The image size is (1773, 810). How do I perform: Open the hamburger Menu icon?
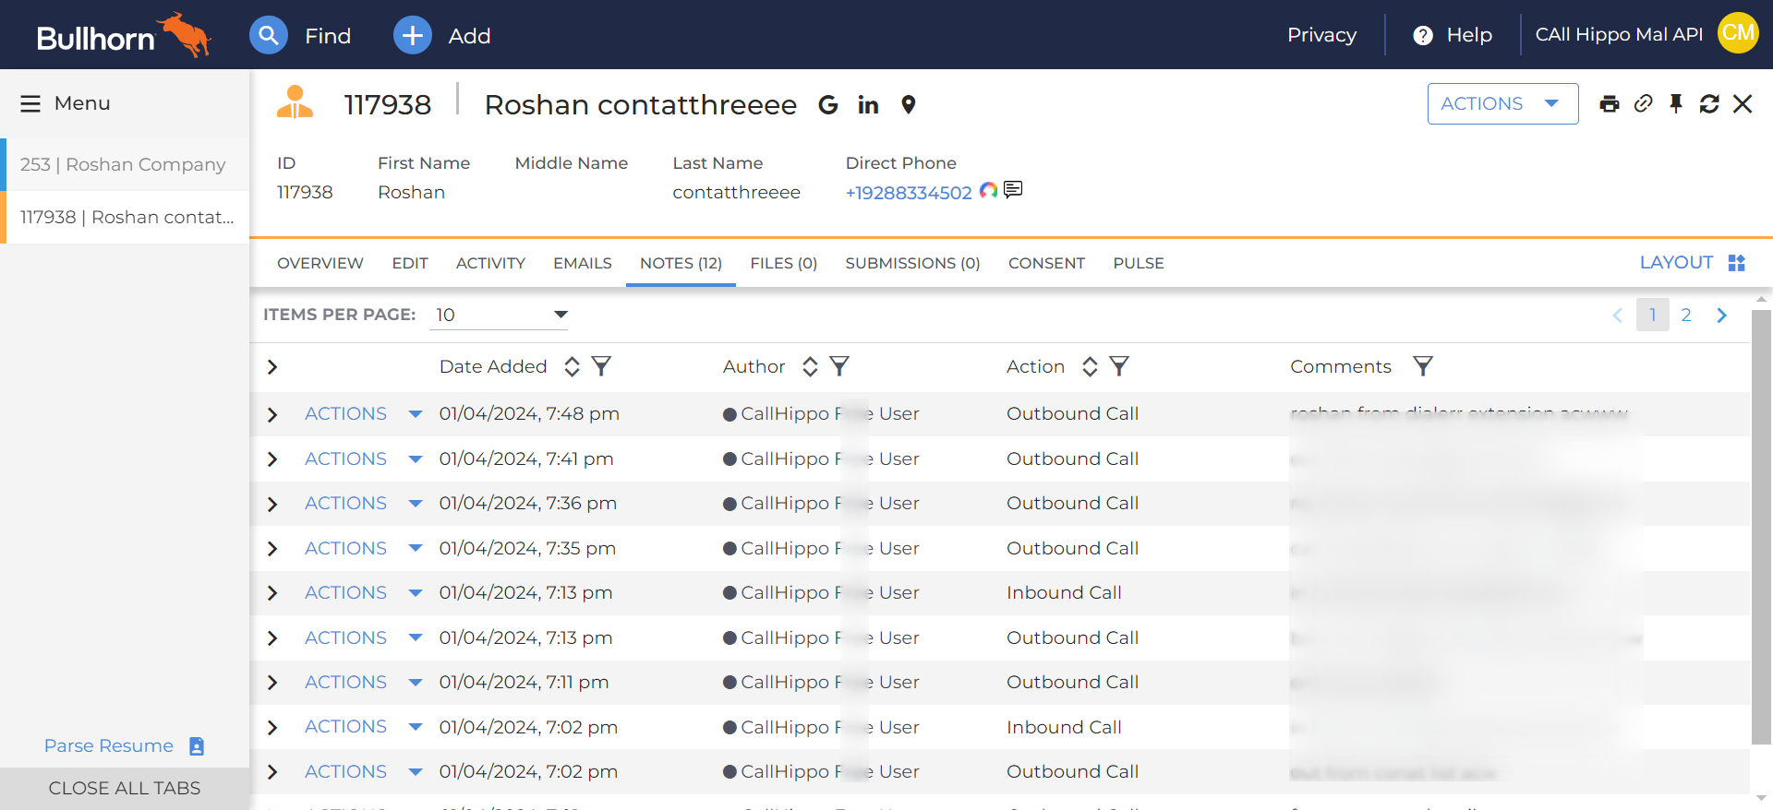coord(30,103)
